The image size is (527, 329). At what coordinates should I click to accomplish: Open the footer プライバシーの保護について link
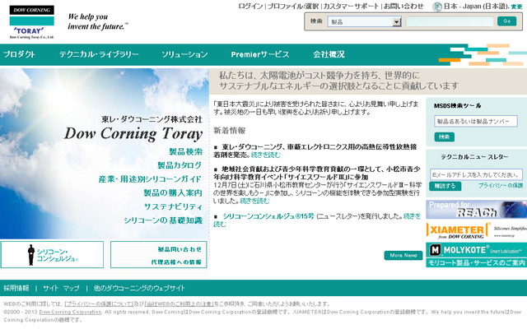(x=99, y=304)
